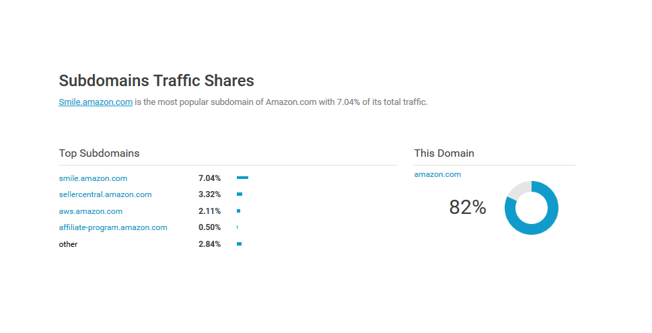Click the 7.04% percentage value for smile

209,178
